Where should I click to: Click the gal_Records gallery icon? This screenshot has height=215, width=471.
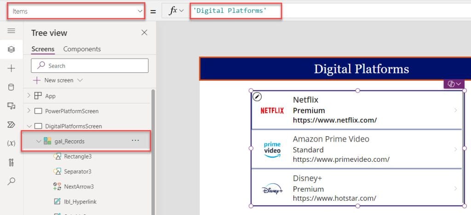[x=47, y=141]
